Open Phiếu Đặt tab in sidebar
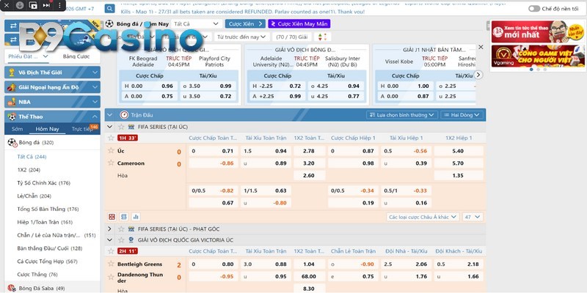 tap(28, 56)
